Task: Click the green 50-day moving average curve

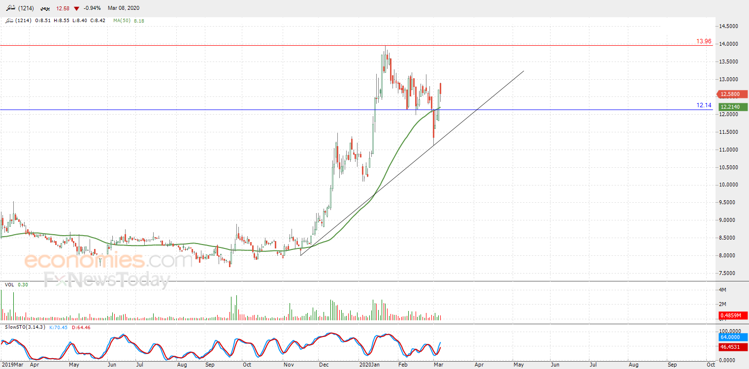Action: pyautogui.click(x=197, y=244)
